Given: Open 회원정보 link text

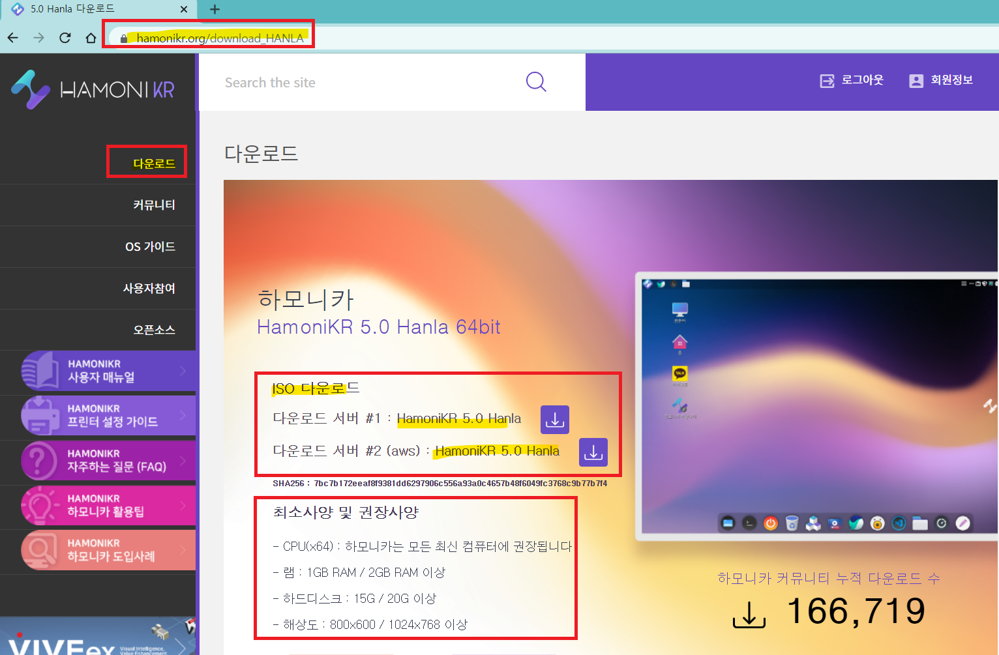Looking at the screenshot, I should (x=951, y=80).
